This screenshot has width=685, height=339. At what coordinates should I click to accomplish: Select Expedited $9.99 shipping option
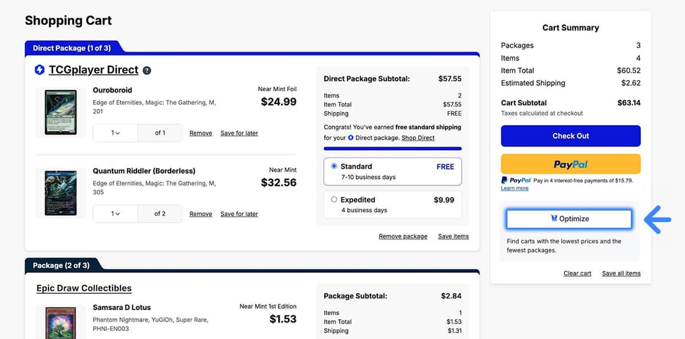click(335, 200)
